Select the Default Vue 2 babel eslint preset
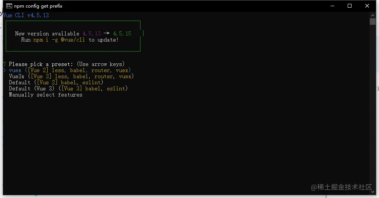379x198 pixels. coord(56,82)
